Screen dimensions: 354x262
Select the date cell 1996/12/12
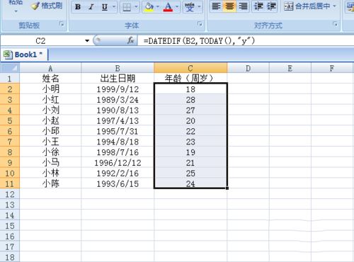pos(118,162)
